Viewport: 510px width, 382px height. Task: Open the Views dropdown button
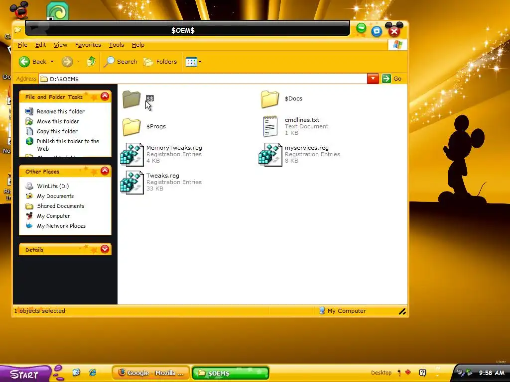click(193, 62)
